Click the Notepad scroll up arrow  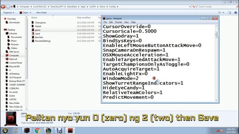(216, 26)
